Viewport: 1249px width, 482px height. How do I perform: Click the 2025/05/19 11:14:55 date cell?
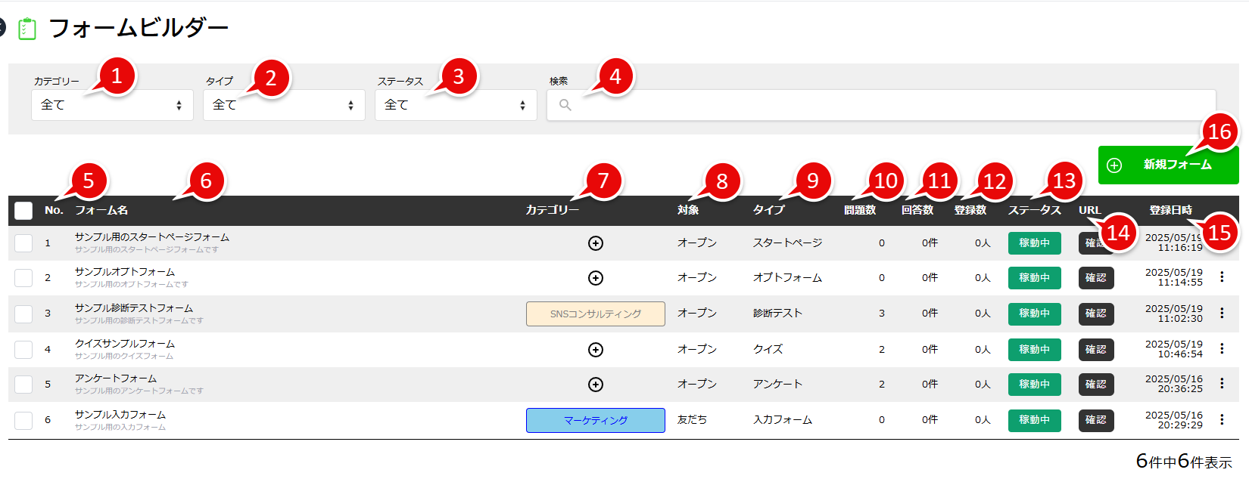[x=1174, y=277]
